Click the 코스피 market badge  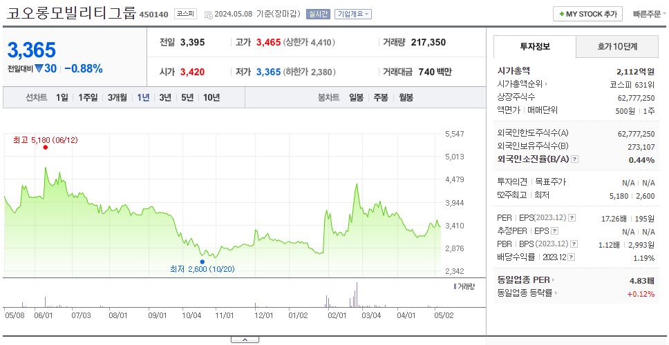click(186, 14)
